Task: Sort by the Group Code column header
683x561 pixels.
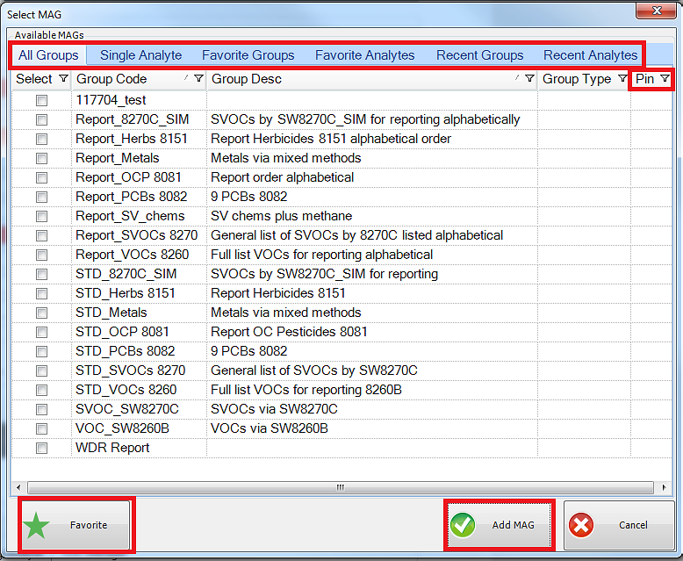Action: pos(123,79)
